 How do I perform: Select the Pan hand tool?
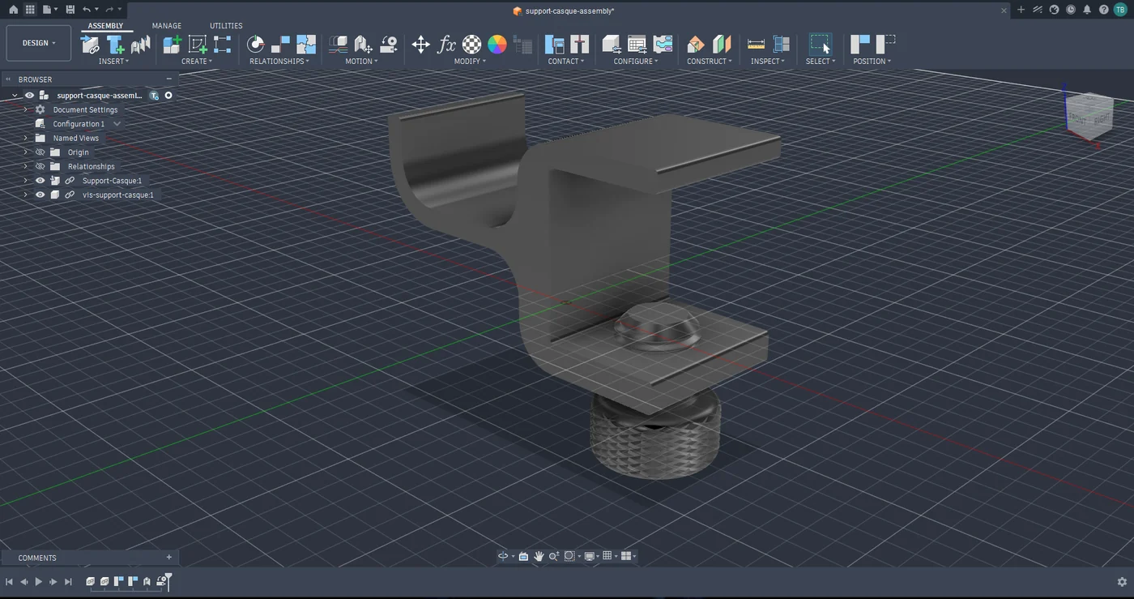[539, 556]
